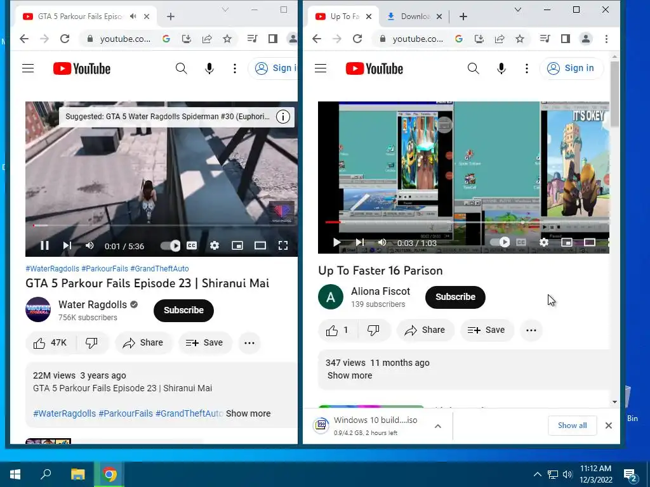Click YouTube search icon in left window
The width and height of the screenshot is (650, 487).
(x=181, y=68)
